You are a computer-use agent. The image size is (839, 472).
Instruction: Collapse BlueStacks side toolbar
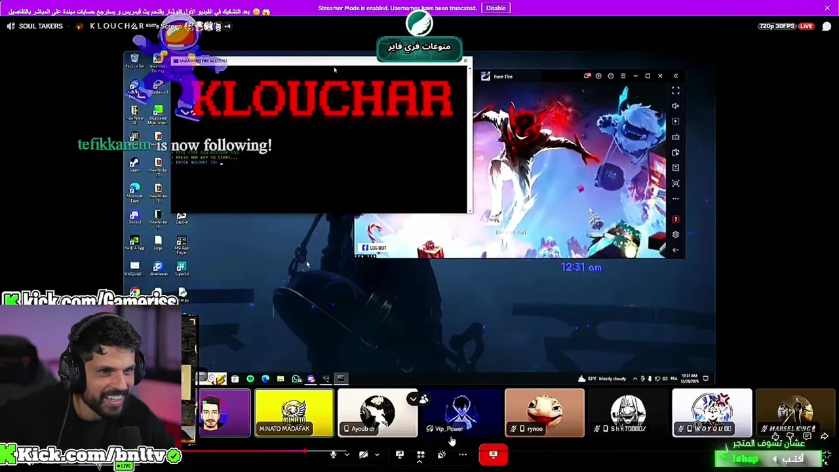675,76
